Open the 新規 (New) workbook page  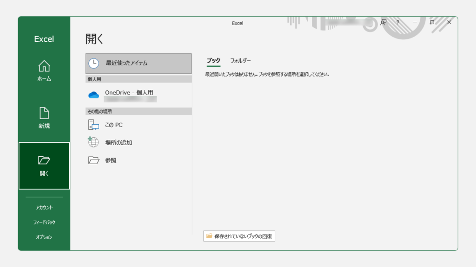point(44,118)
